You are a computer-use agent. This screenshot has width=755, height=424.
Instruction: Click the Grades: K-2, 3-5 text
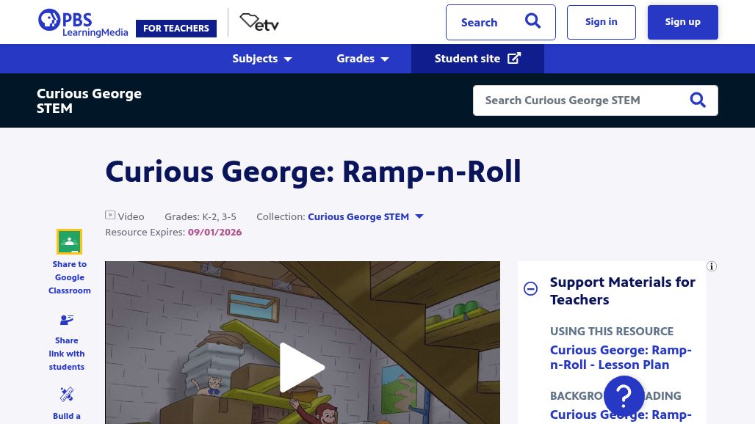point(201,217)
